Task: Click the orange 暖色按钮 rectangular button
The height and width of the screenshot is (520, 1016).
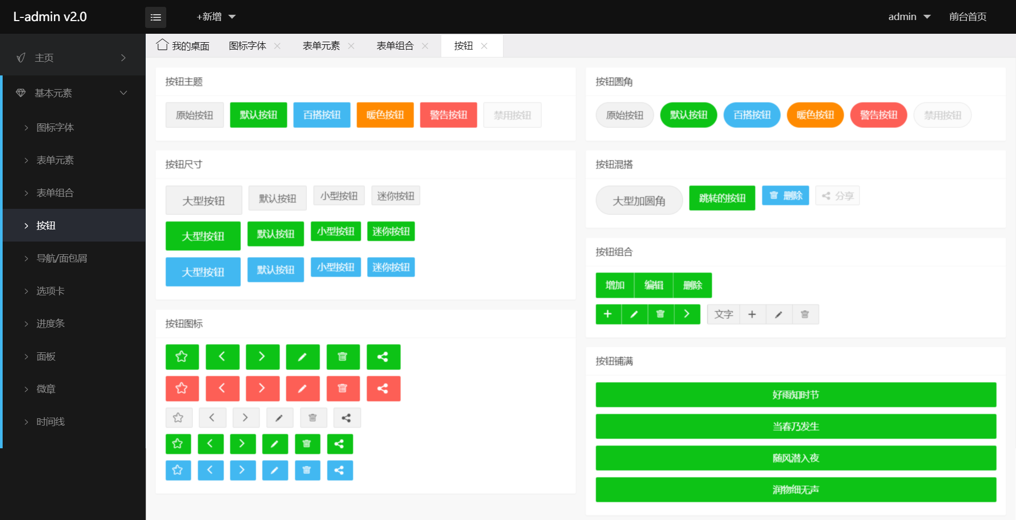Action: (385, 115)
